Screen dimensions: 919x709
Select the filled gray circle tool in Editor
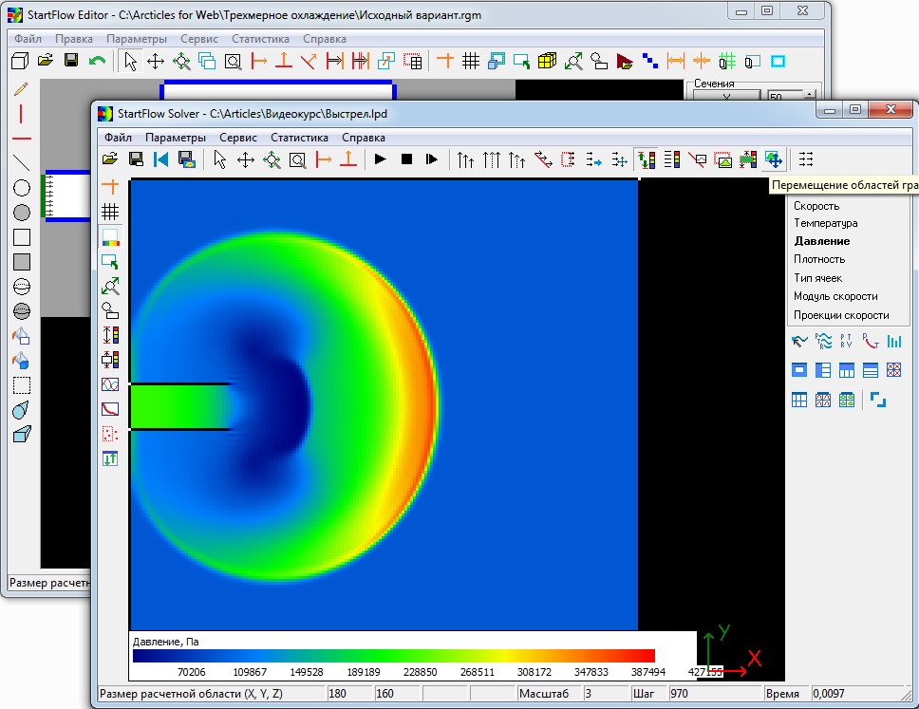(x=22, y=212)
